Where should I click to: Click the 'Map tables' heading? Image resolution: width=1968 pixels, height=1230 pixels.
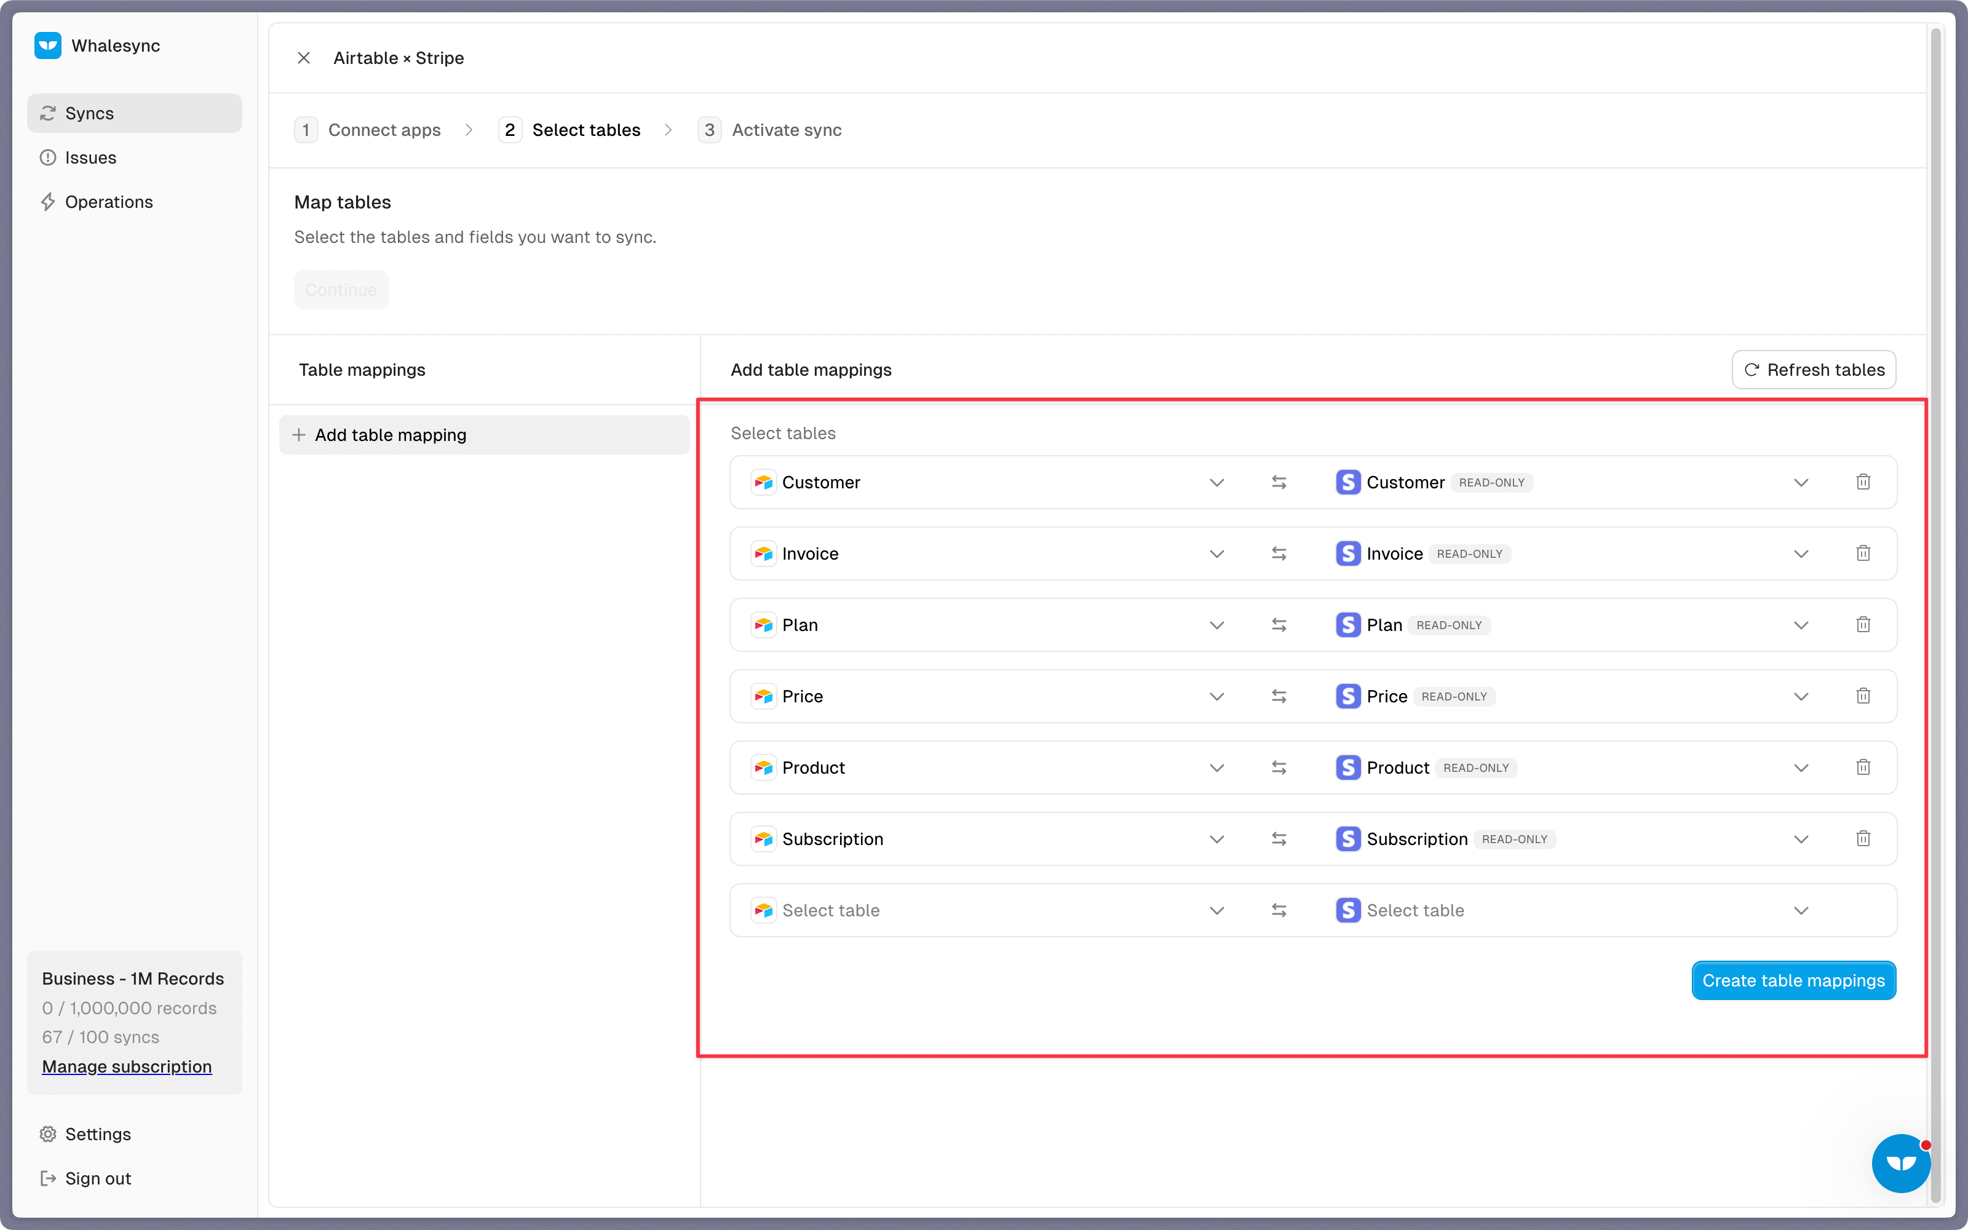343,202
